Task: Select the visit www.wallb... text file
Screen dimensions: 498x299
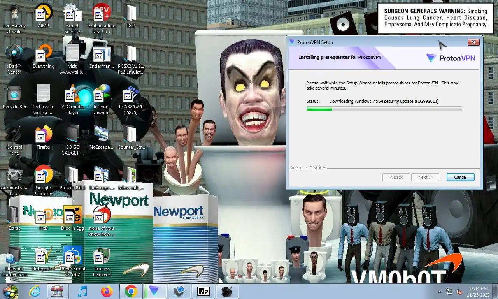Action: (x=72, y=59)
